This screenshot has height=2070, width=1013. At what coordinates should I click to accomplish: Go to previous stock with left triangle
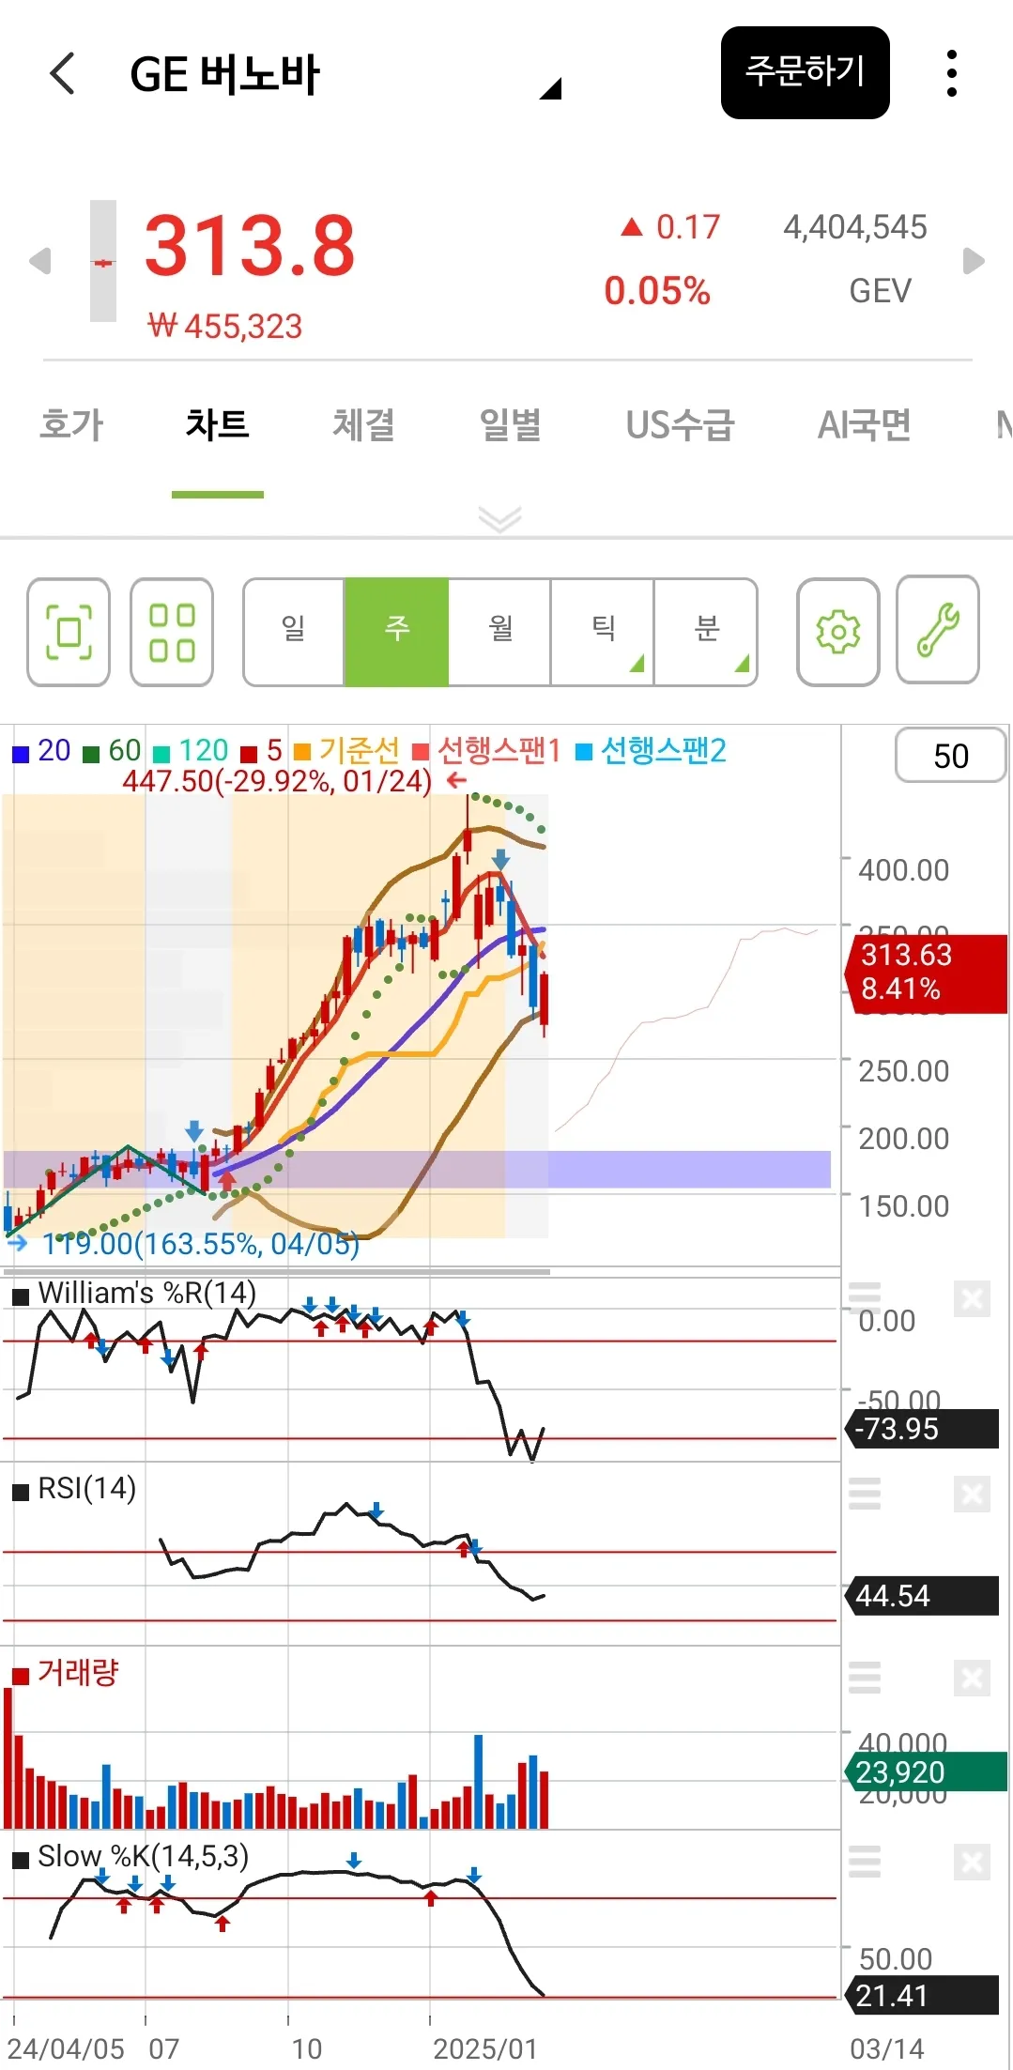[39, 260]
